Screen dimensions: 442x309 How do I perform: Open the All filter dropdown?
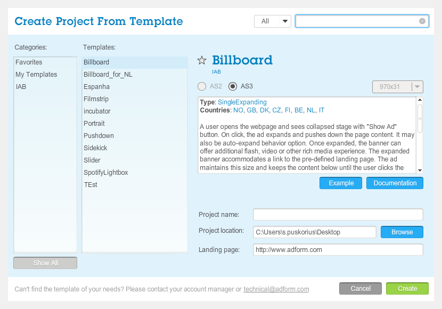click(x=272, y=21)
